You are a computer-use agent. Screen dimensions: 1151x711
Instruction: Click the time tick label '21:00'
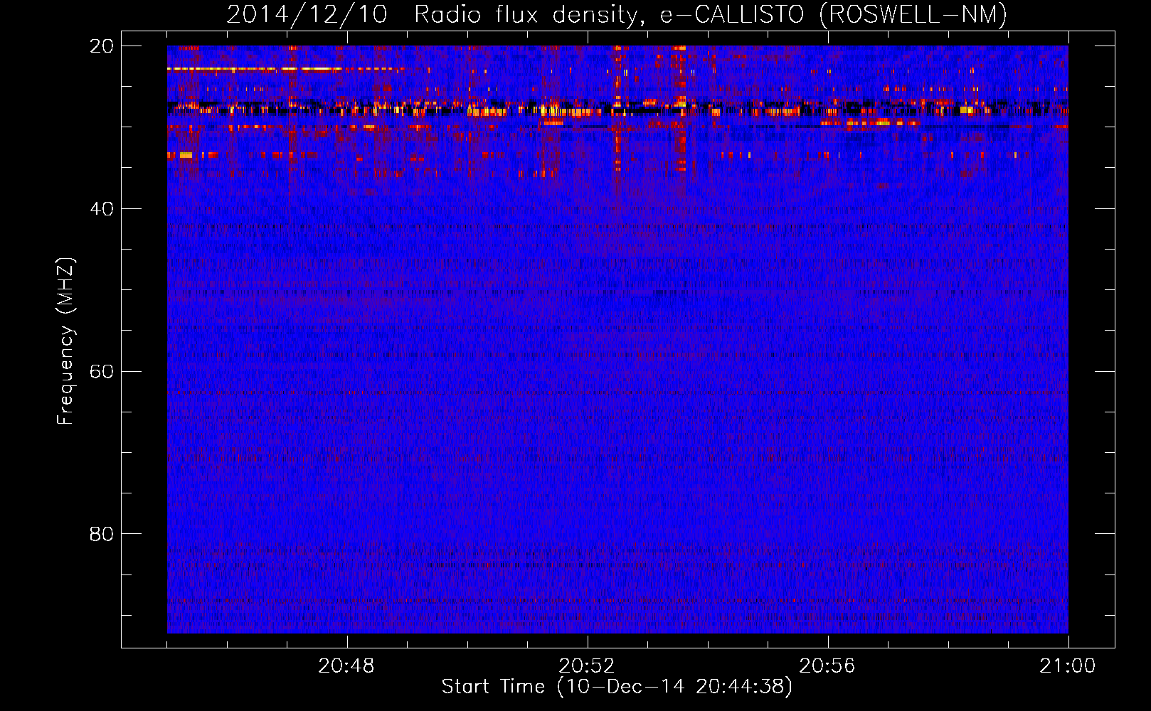point(1068,666)
